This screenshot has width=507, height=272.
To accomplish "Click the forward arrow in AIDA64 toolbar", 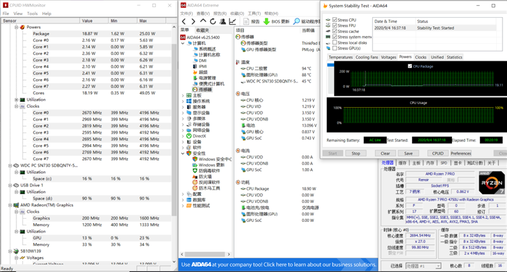I will (x=193, y=22).
